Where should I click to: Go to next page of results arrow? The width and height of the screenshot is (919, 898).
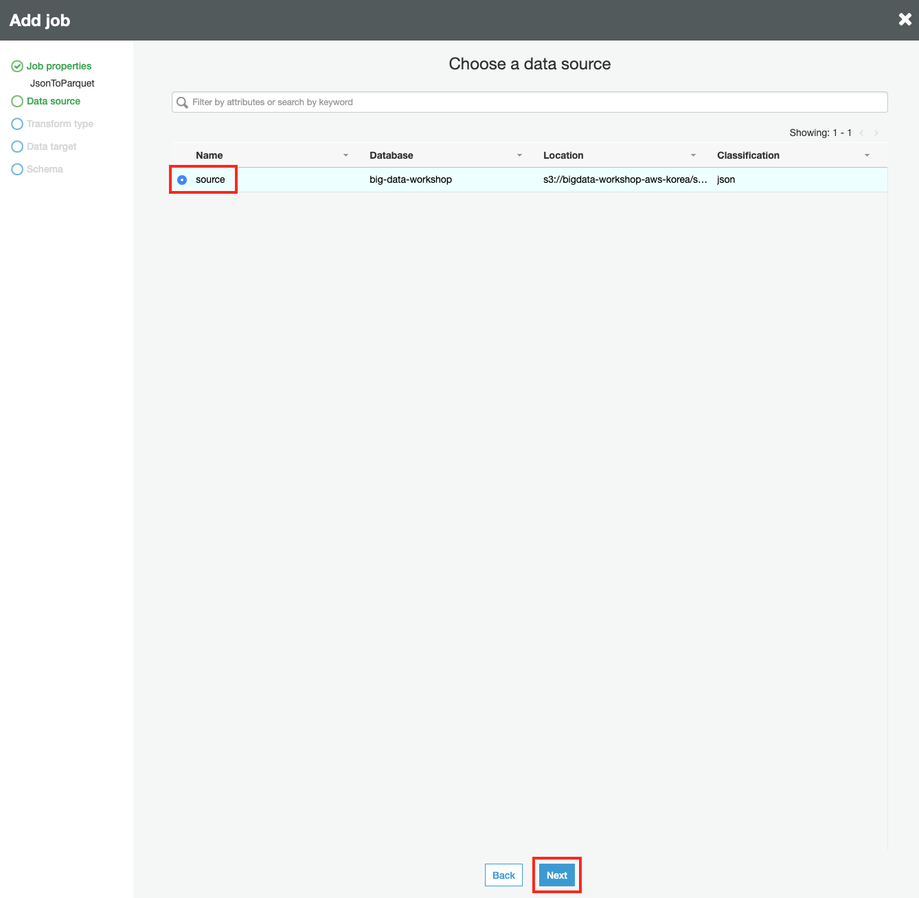876,133
